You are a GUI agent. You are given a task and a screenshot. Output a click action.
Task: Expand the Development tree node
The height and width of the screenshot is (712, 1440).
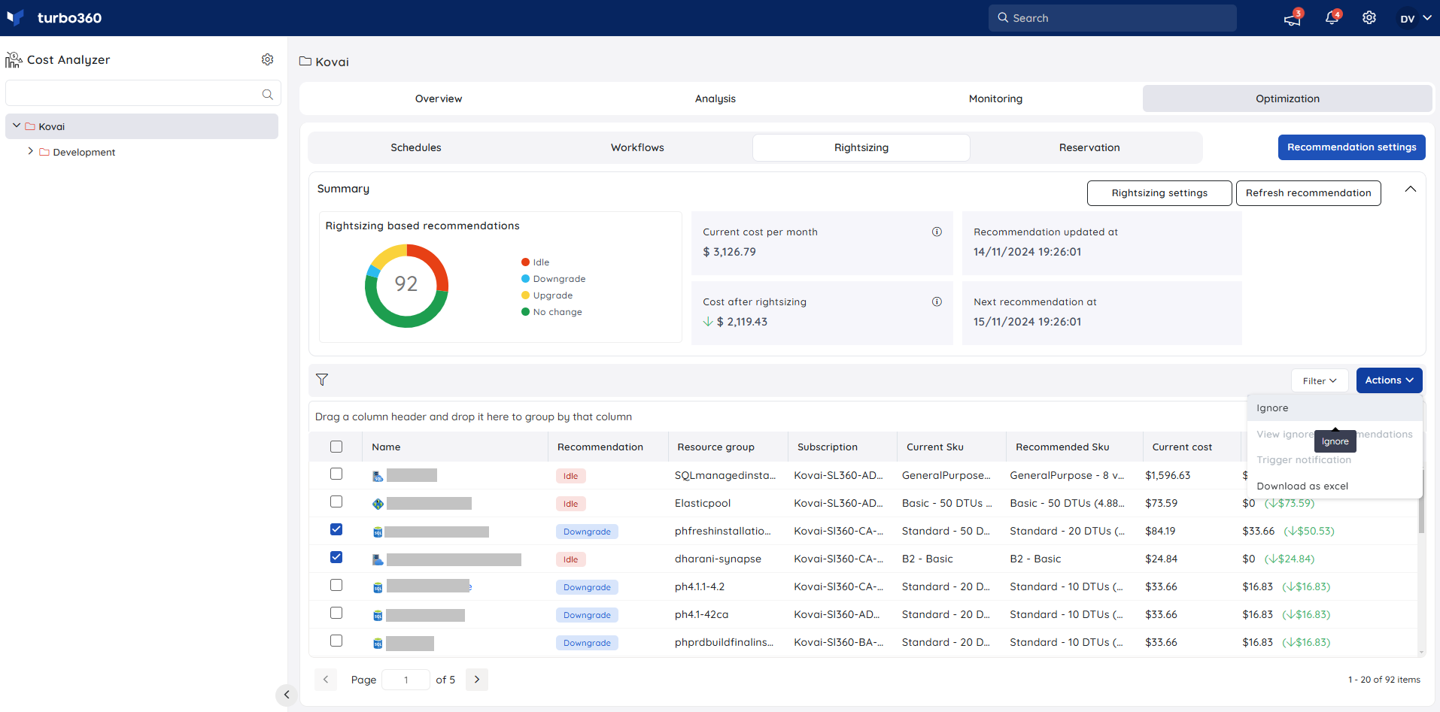(31, 151)
